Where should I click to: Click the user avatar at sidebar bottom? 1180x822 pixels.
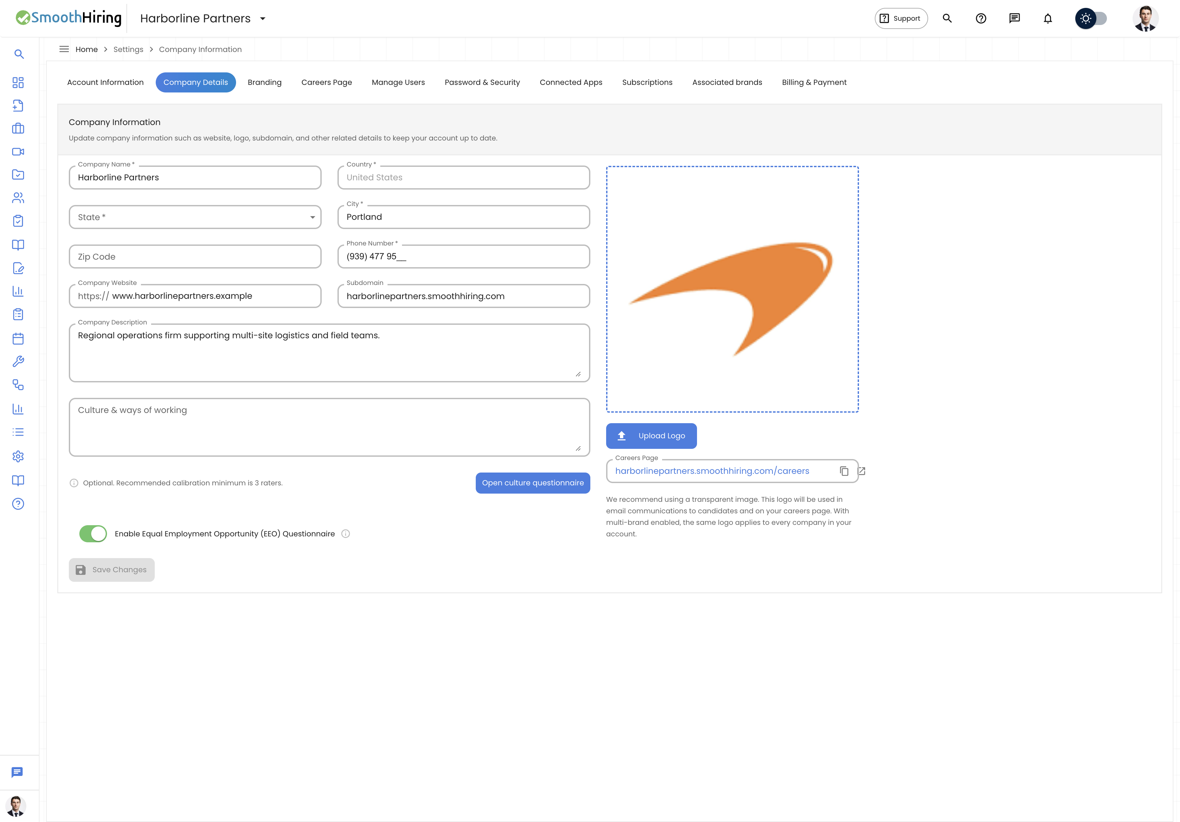point(16,806)
